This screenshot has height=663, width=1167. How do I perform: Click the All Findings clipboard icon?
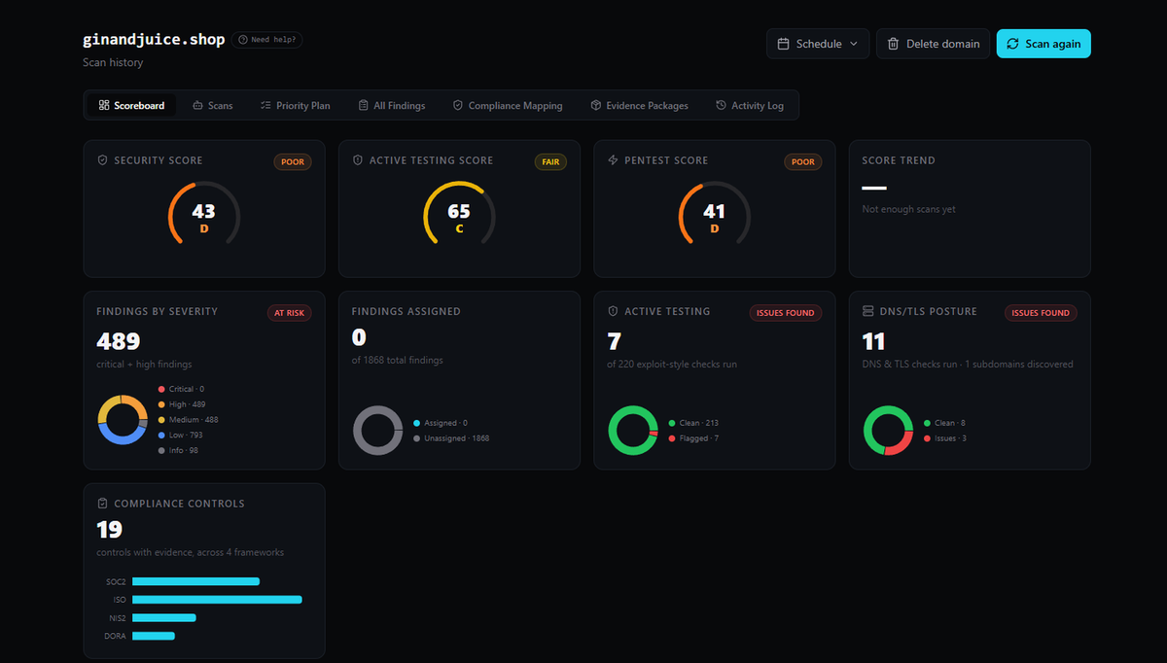point(363,105)
